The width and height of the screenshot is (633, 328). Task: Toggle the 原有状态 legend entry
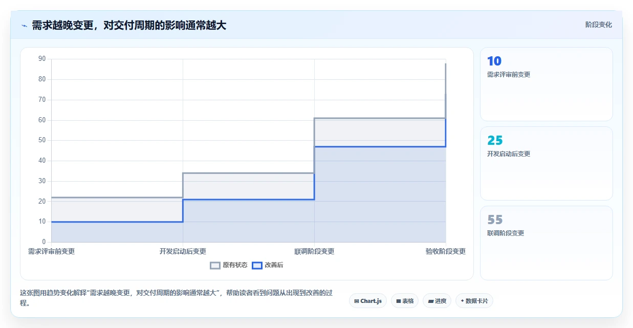(x=229, y=265)
